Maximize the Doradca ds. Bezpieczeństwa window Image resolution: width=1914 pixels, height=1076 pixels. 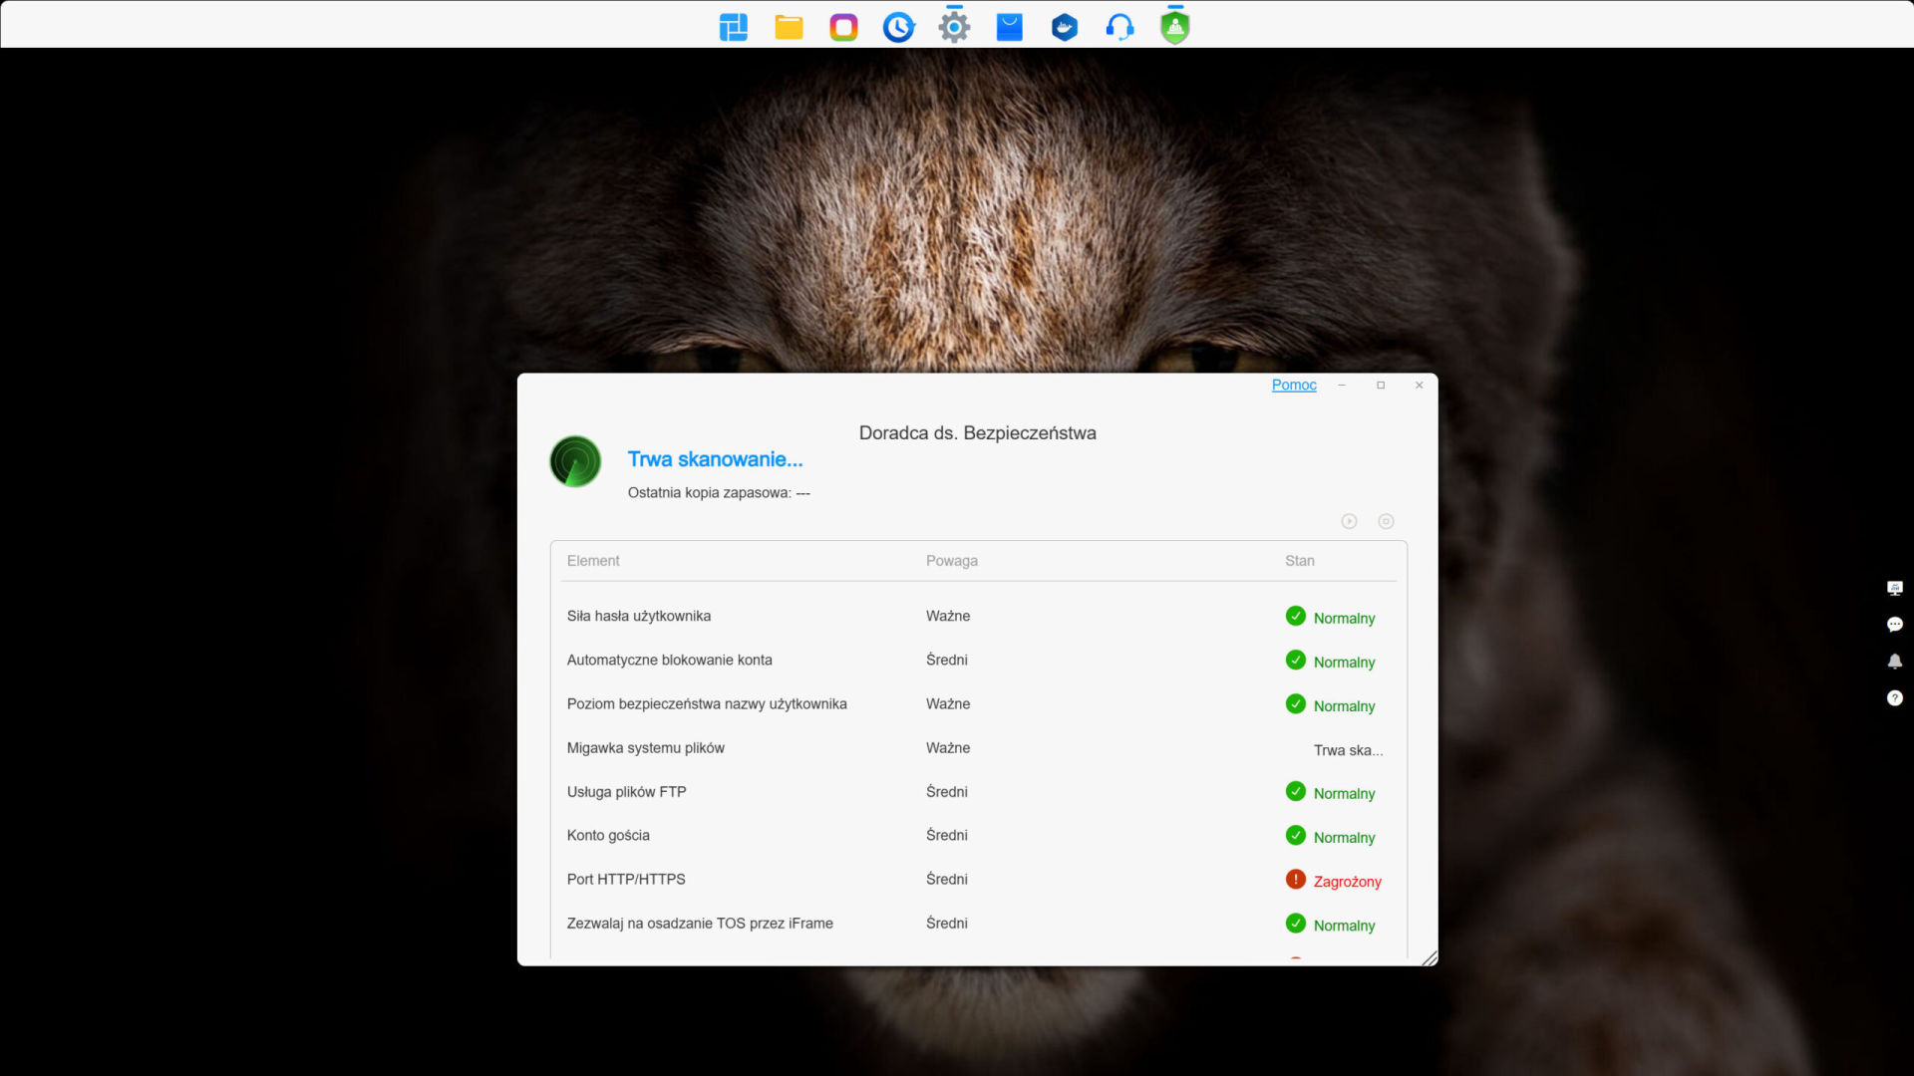click(1381, 385)
